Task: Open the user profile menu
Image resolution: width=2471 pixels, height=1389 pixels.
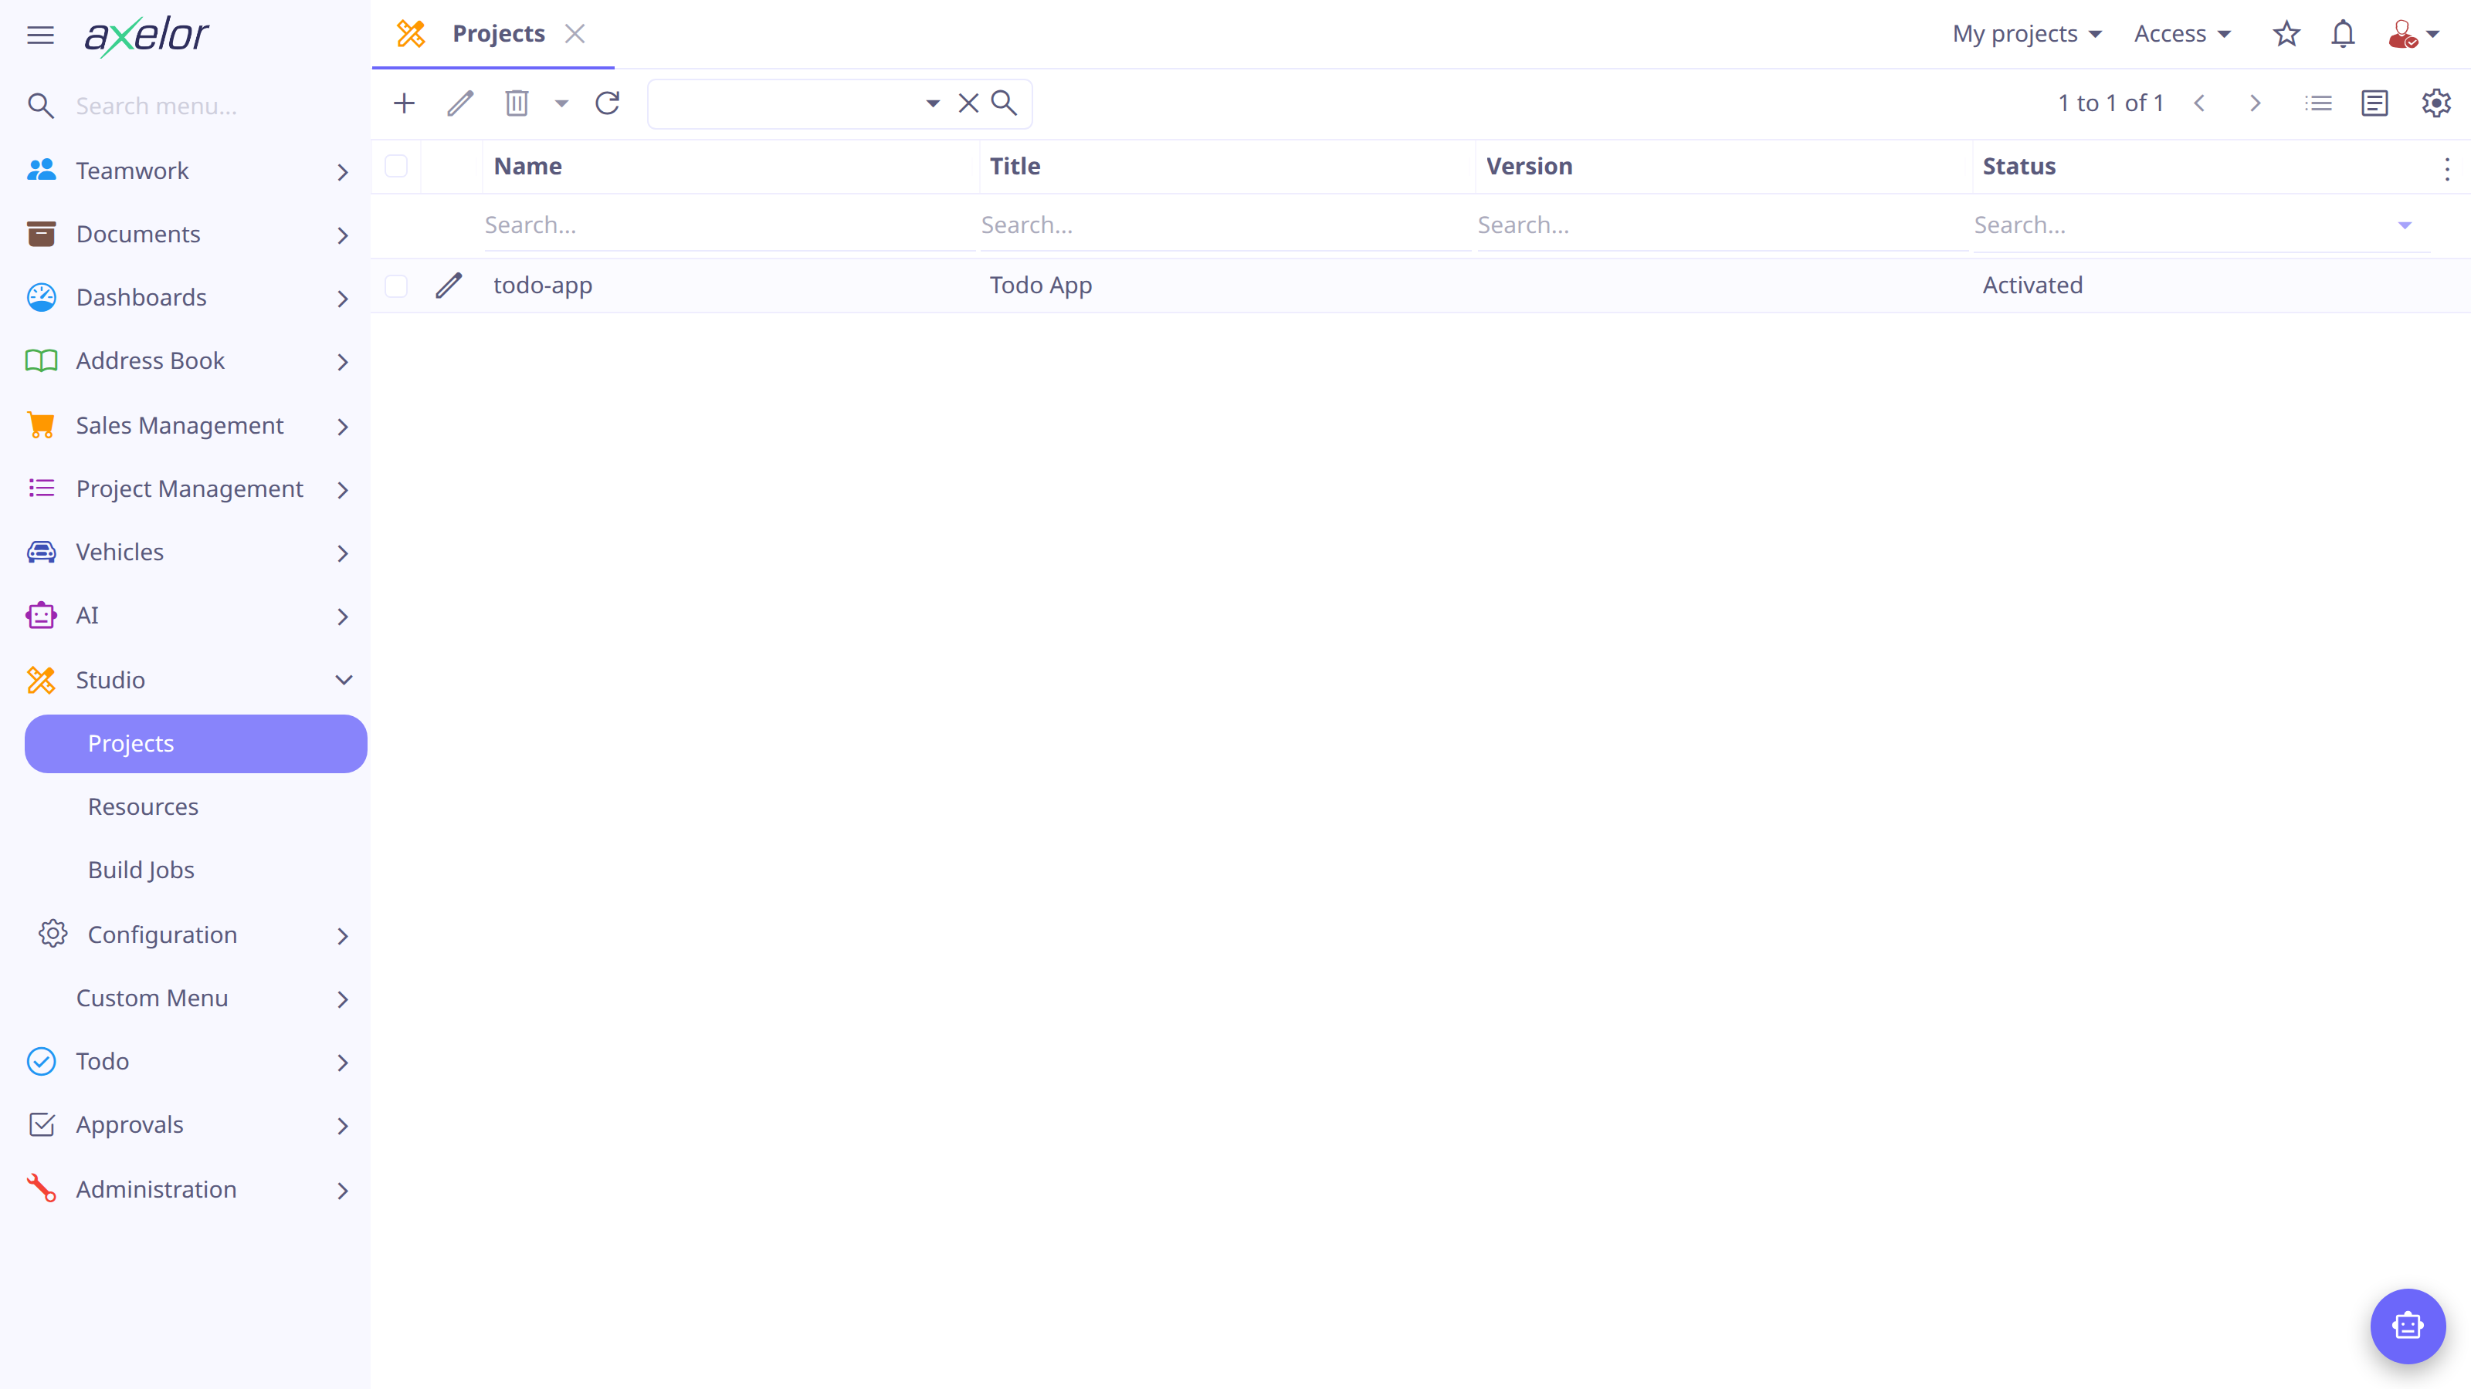Action: [2413, 35]
